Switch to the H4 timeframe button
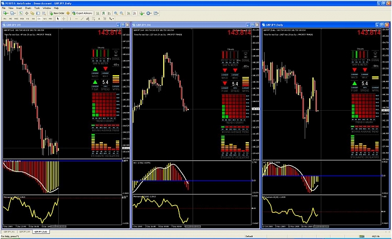 point(33,19)
